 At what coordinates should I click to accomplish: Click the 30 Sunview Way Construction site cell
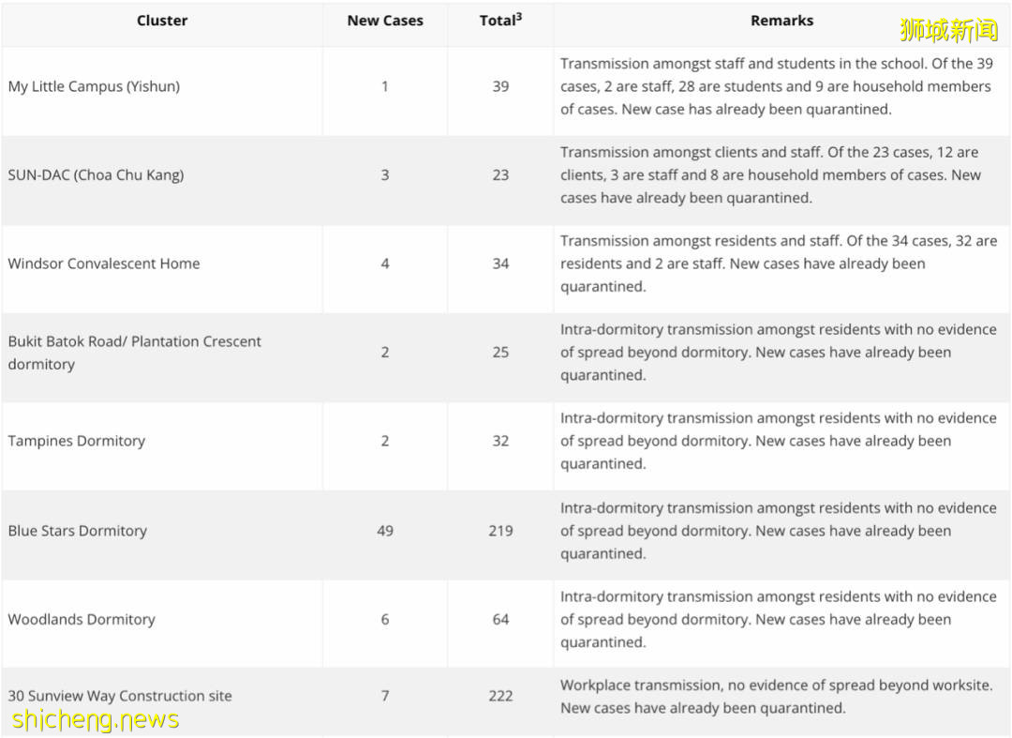[x=120, y=696]
